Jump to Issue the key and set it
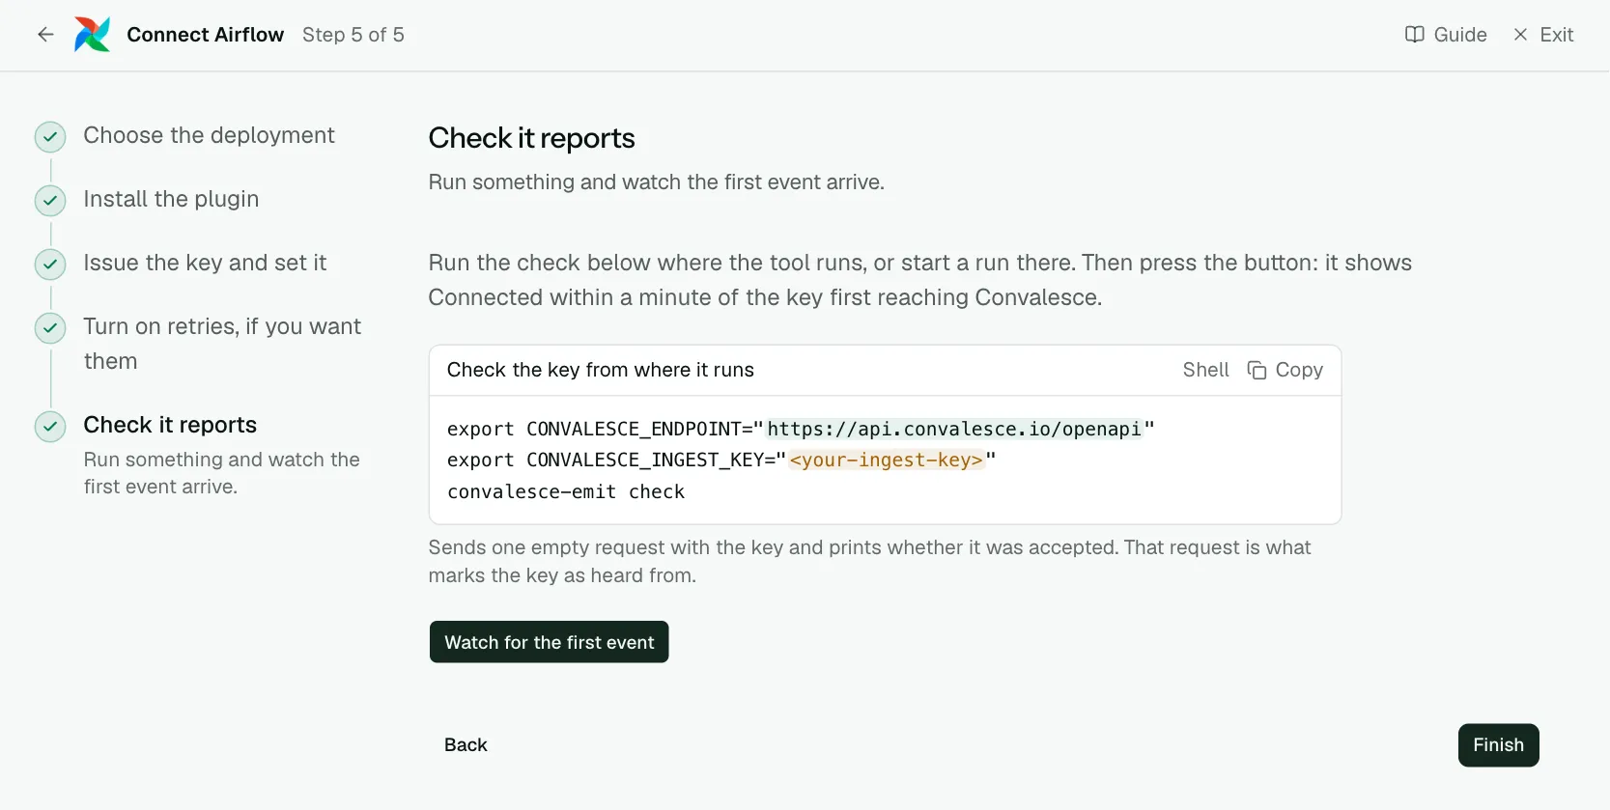The image size is (1610, 810). [x=205, y=263]
